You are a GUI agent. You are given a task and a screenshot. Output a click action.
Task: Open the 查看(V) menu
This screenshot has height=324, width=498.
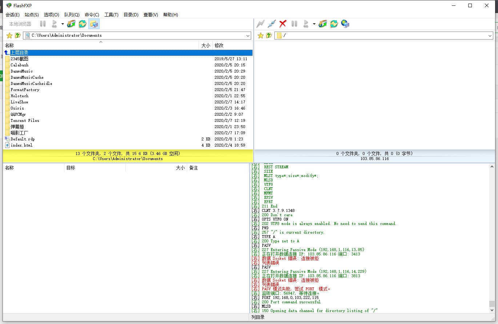tap(150, 15)
